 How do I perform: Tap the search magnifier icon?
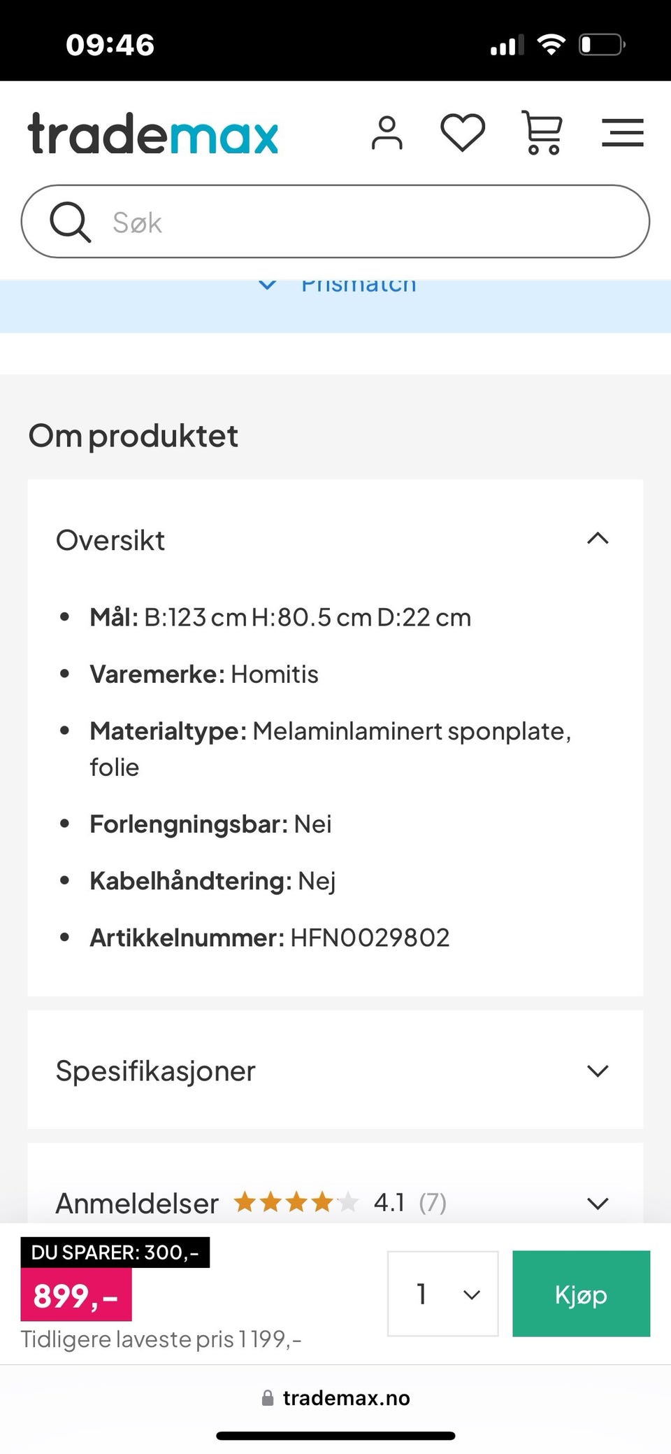point(70,222)
